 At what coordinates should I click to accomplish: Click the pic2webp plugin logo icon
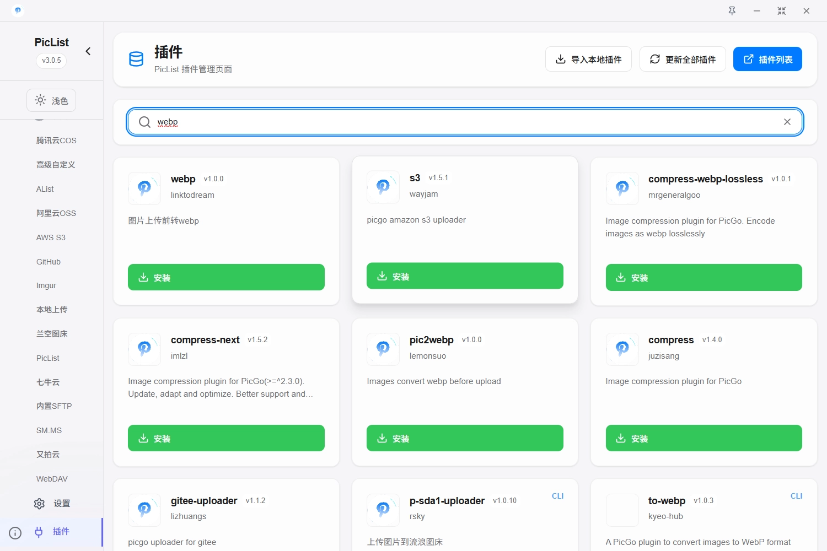383,349
